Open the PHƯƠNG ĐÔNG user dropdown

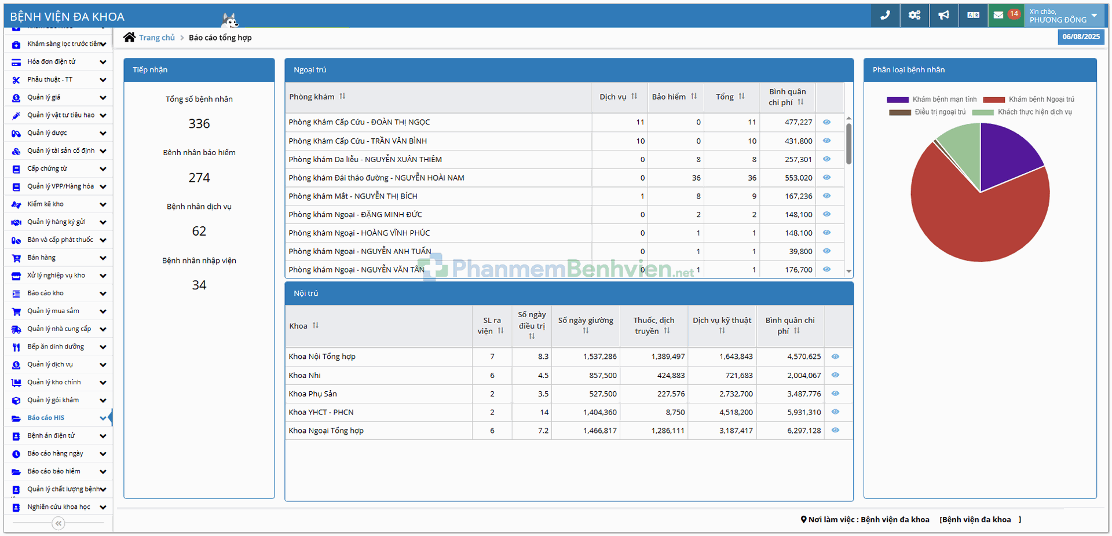1064,16
